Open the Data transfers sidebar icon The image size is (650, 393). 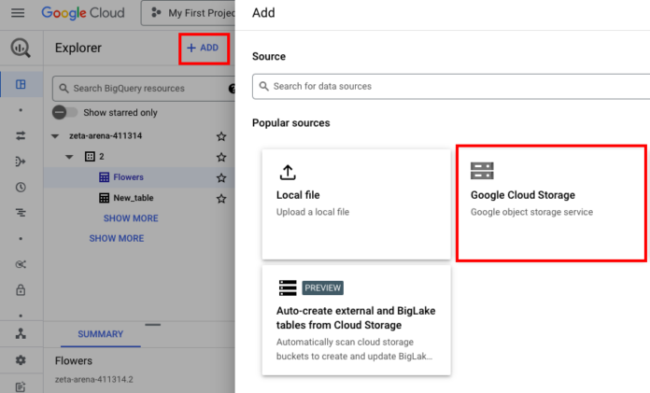coord(21,135)
